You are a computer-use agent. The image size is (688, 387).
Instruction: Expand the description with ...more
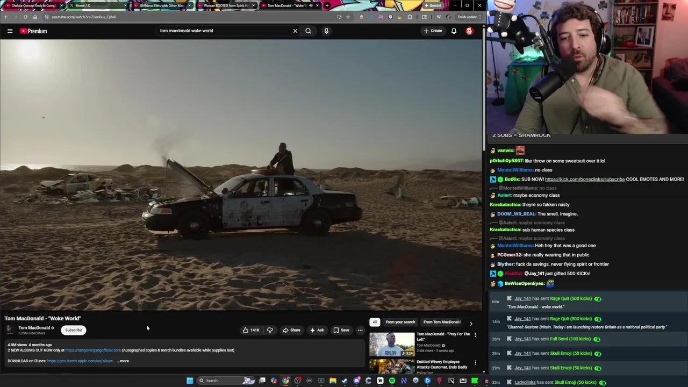pyautogui.click(x=123, y=361)
